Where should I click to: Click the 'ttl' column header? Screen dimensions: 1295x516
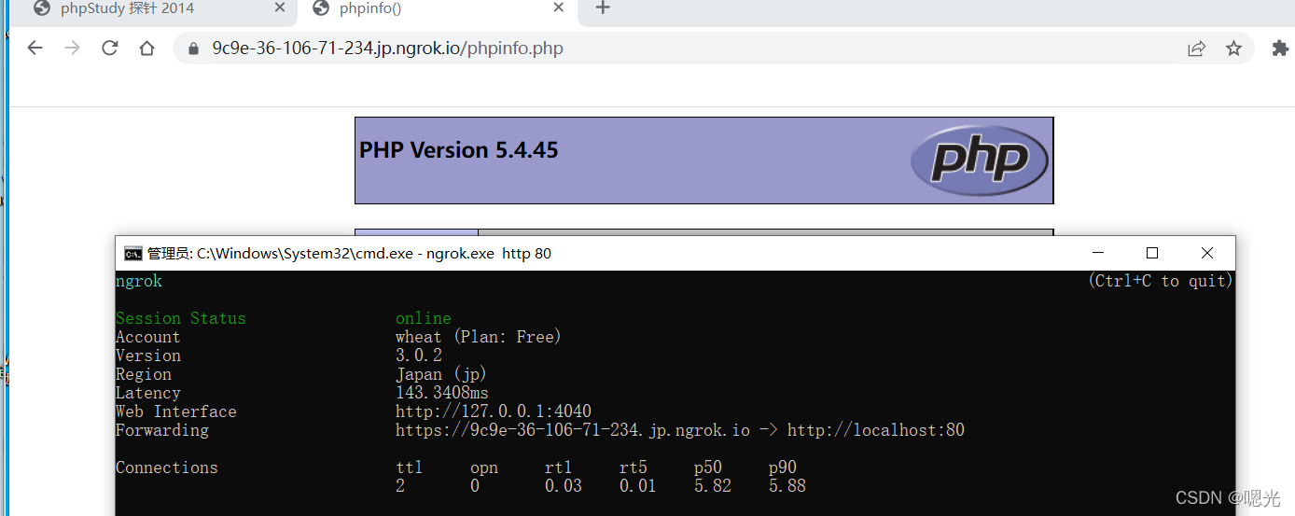pos(410,467)
